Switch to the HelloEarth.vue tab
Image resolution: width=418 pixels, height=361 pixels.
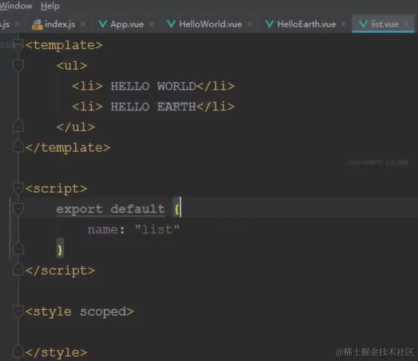[x=307, y=24]
